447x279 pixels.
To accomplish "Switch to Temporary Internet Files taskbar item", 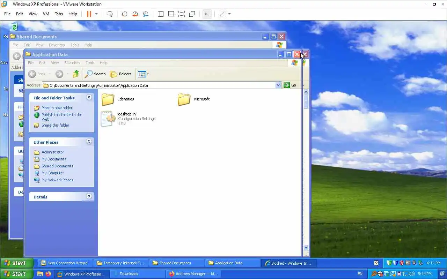I will [x=121, y=263].
